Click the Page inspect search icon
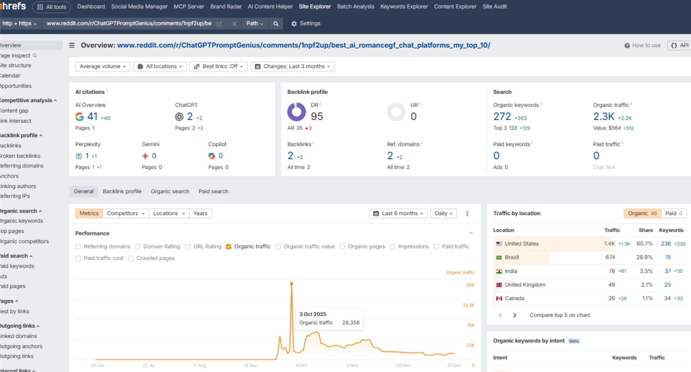This screenshot has width=691, height=372. click(35, 55)
